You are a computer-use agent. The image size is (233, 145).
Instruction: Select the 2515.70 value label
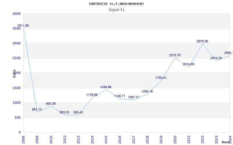pos(175,55)
